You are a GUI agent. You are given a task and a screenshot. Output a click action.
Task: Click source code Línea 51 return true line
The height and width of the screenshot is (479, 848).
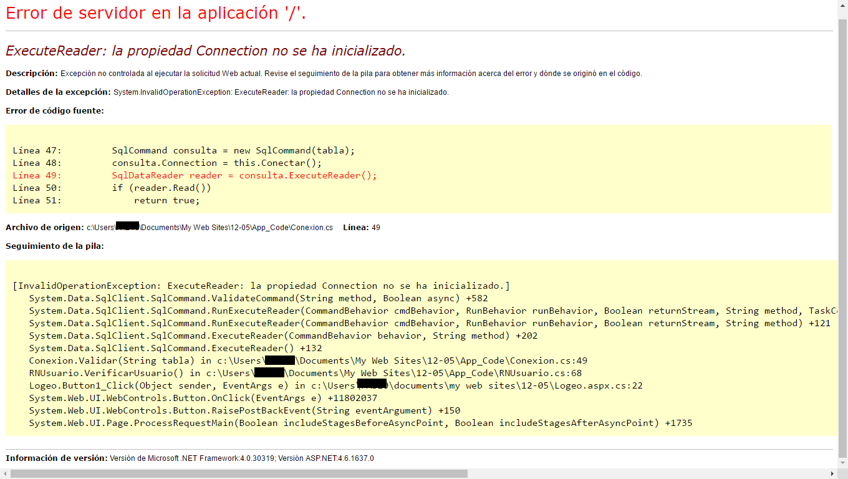106,200
